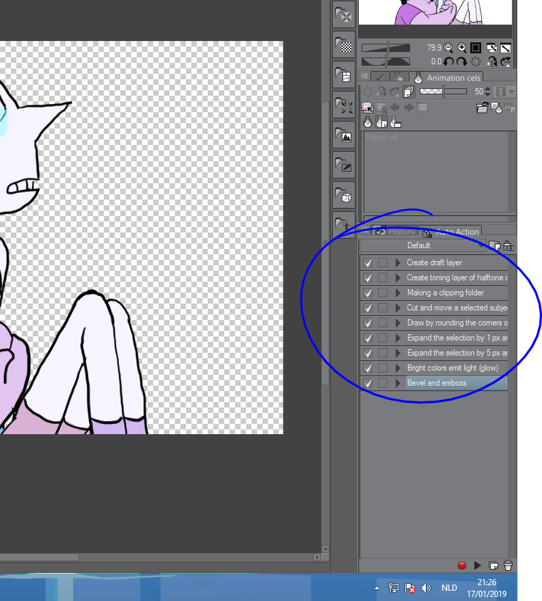Image resolution: width=542 pixels, height=601 pixels.
Task: Open light table color dropdown
Action: coord(505,92)
